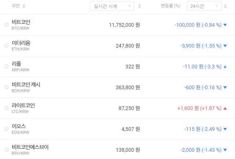Click the star icon for BSV/KRW
Screen dimensions: 235x159
6,150
